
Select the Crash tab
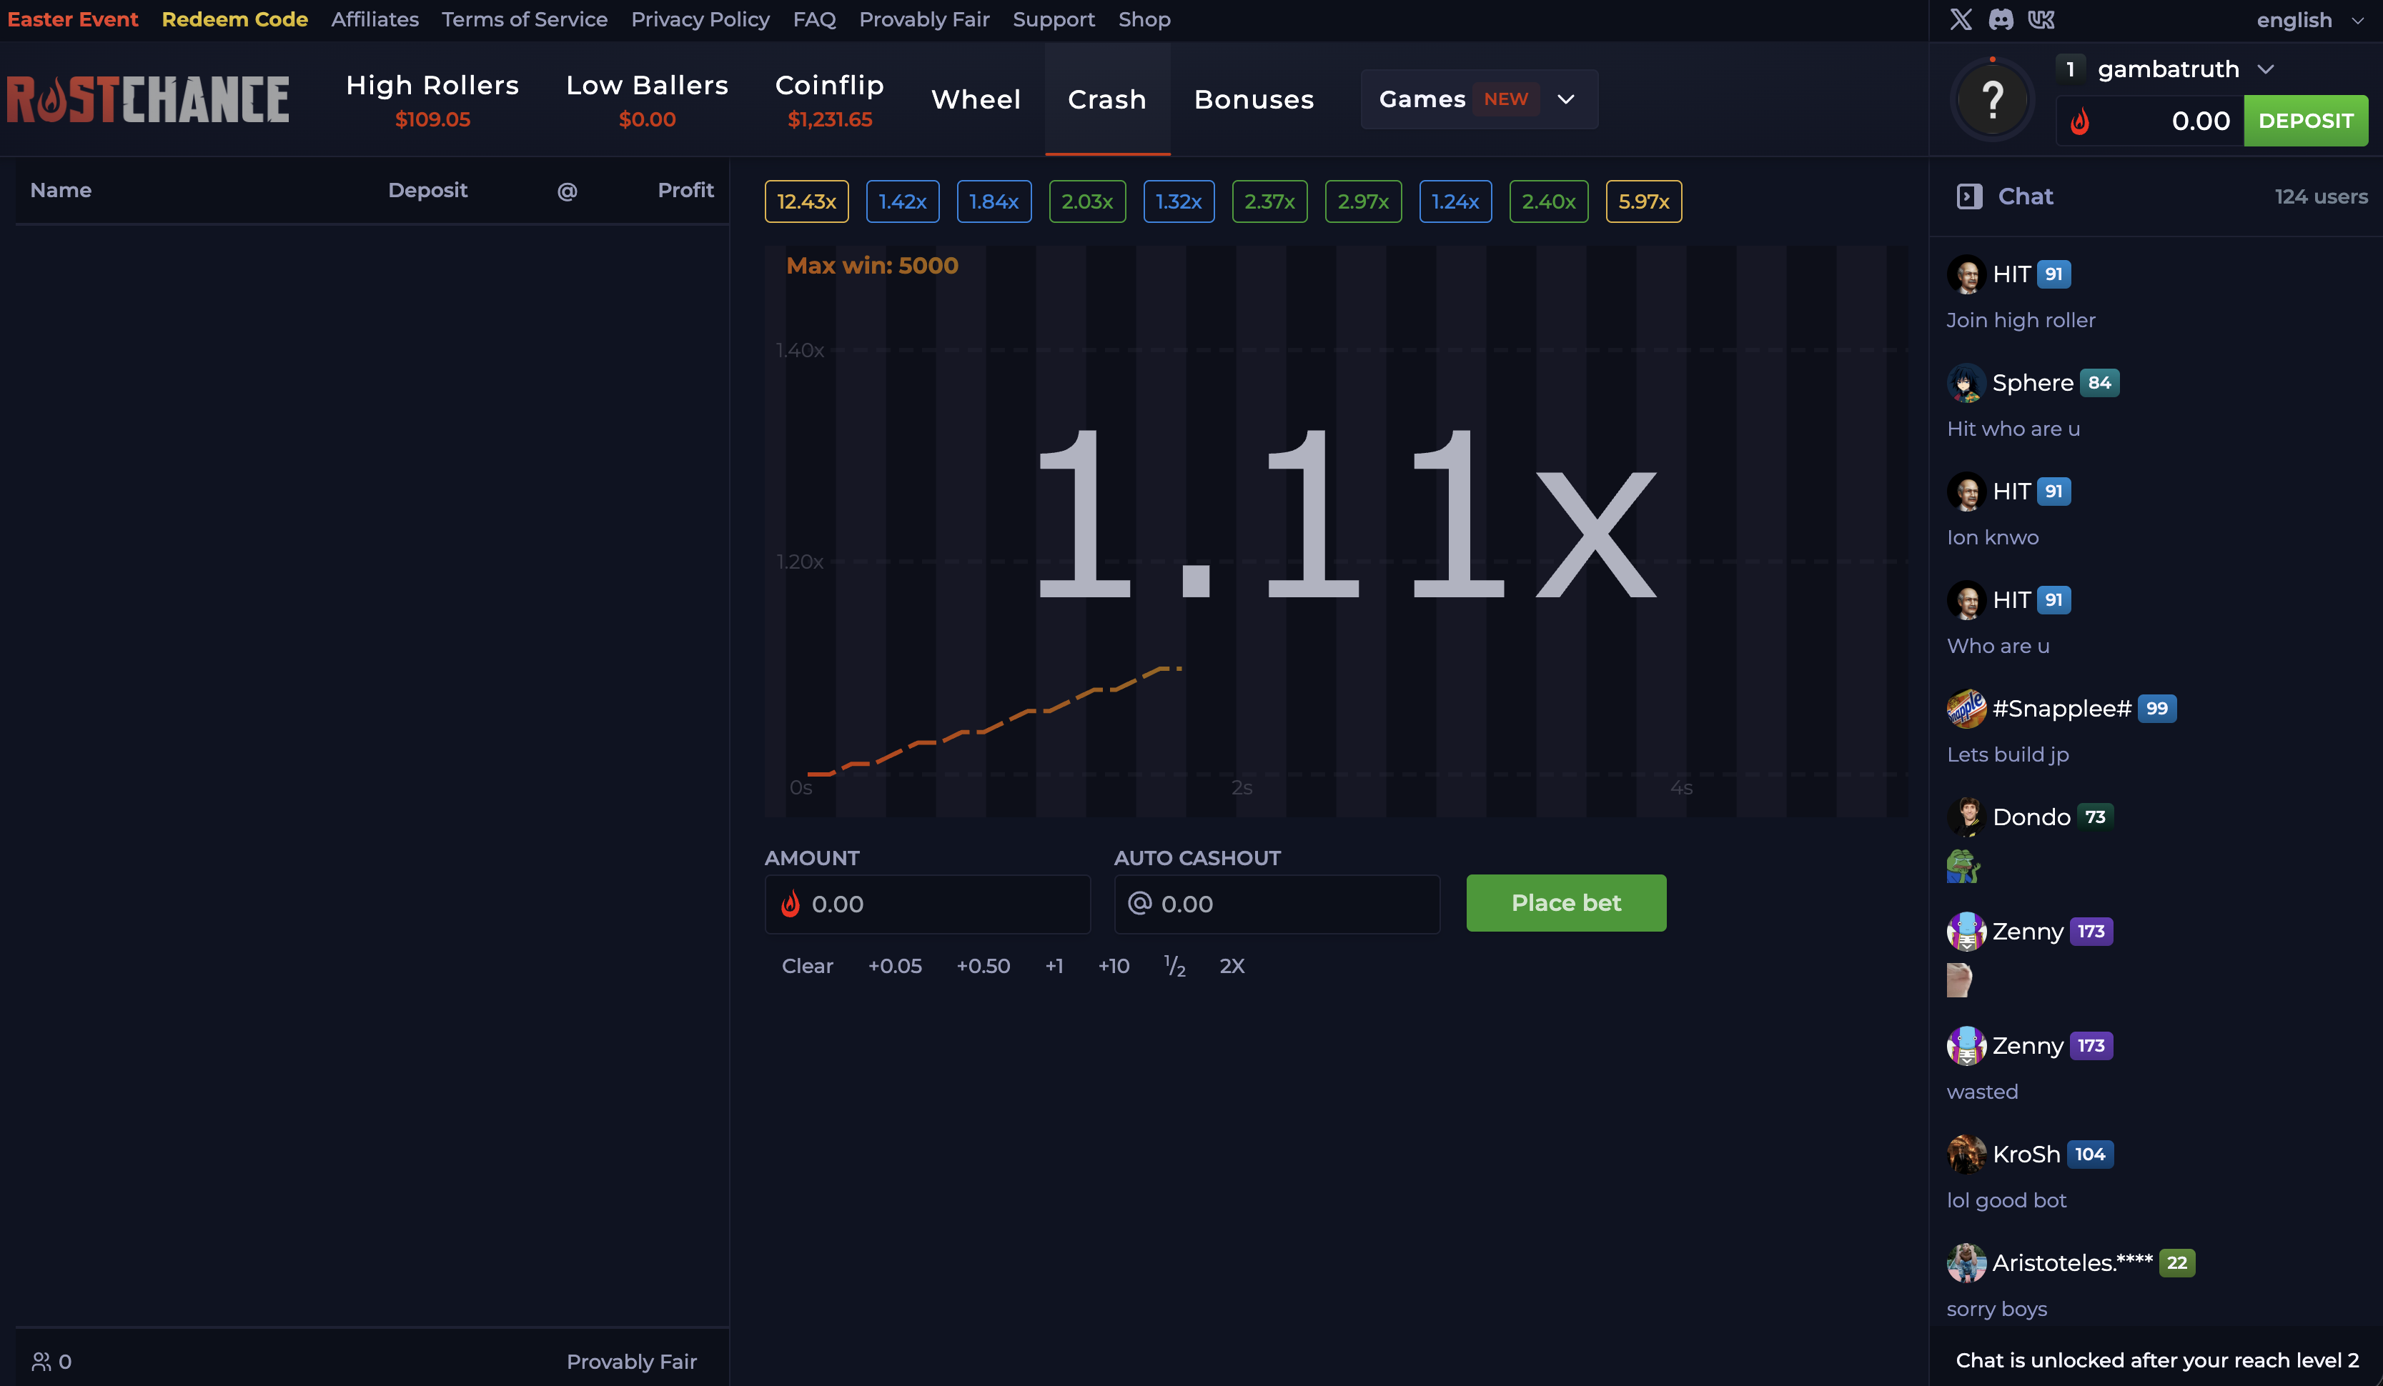click(1107, 99)
